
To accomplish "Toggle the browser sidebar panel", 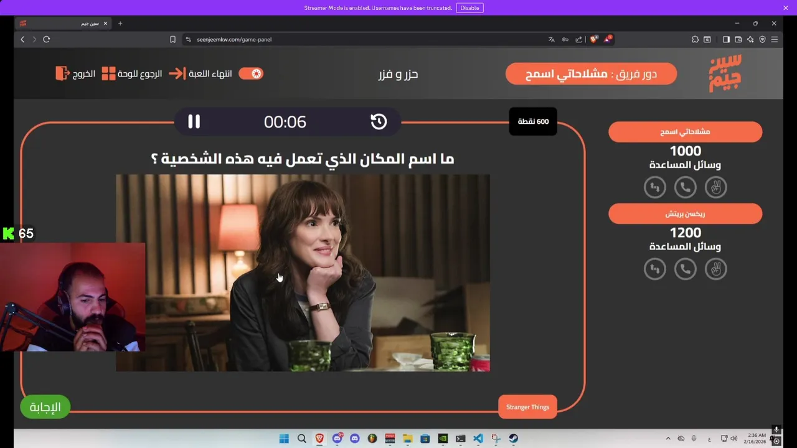I will tap(726, 39).
